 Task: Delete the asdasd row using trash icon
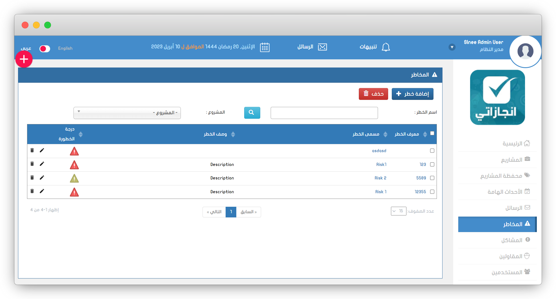tap(32, 150)
